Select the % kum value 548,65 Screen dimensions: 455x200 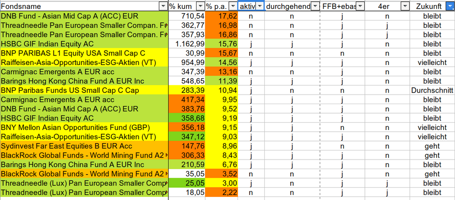click(x=187, y=81)
